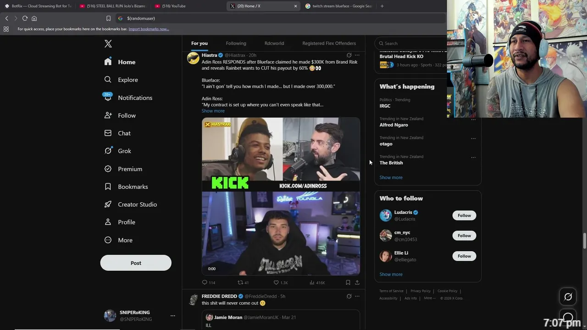This screenshot has height=330, width=587.
Task: Open IRGC trending topic
Action: pyautogui.click(x=385, y=106)
